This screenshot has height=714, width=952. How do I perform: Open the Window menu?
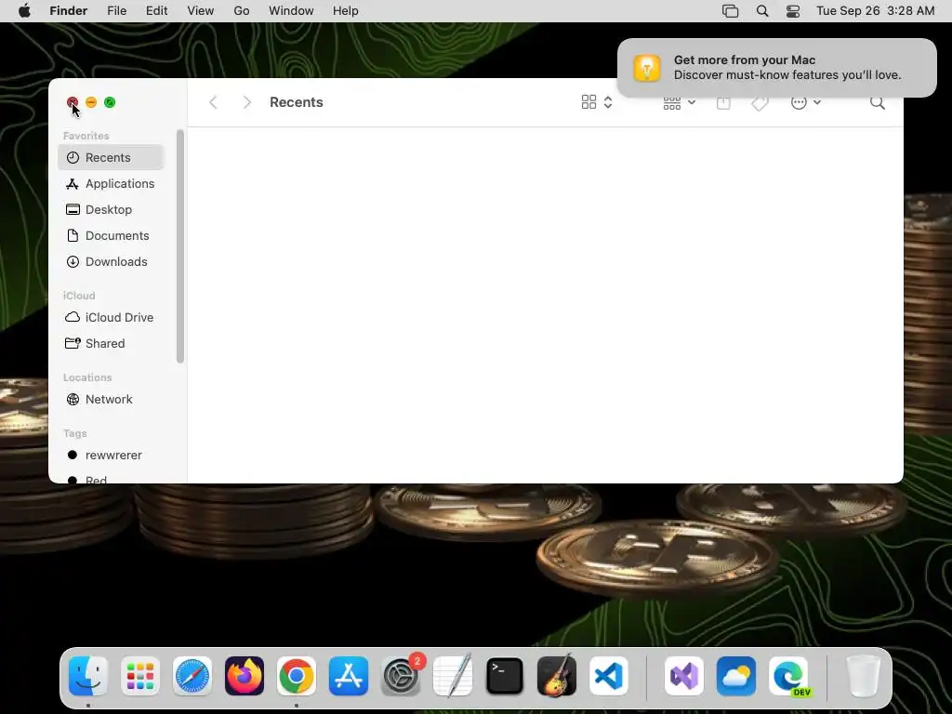coord(291,11)
